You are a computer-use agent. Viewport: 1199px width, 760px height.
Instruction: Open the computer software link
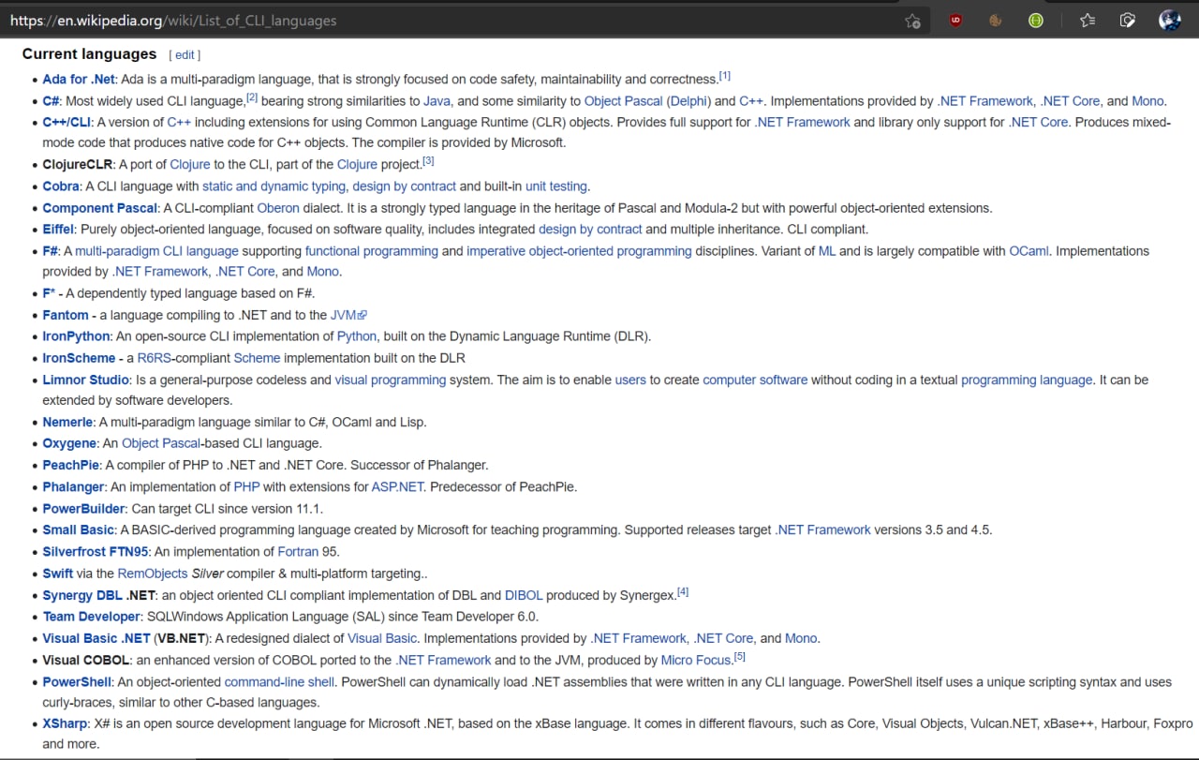coord(755,380)
